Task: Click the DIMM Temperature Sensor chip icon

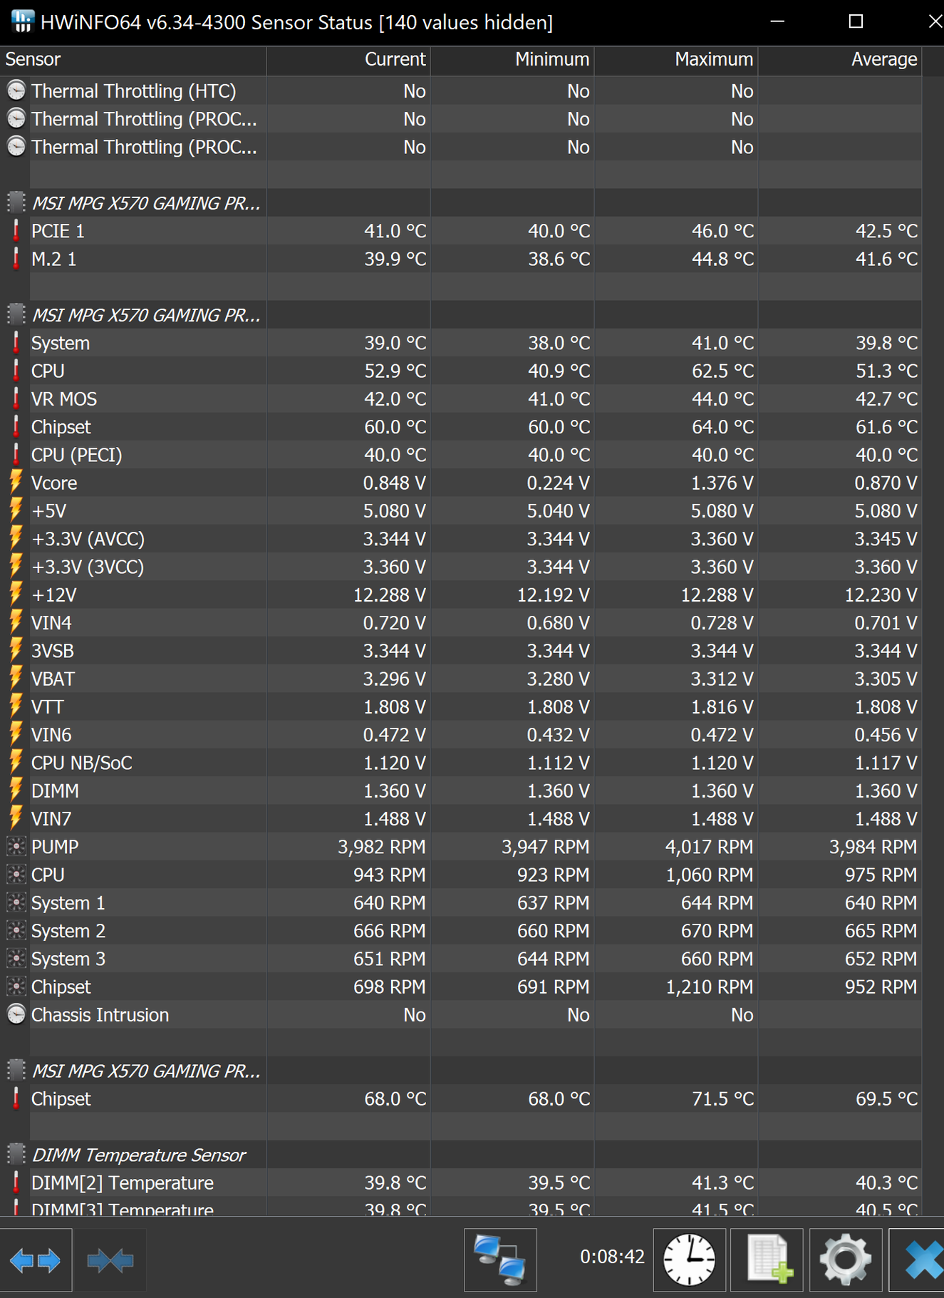Action: 16,1154
